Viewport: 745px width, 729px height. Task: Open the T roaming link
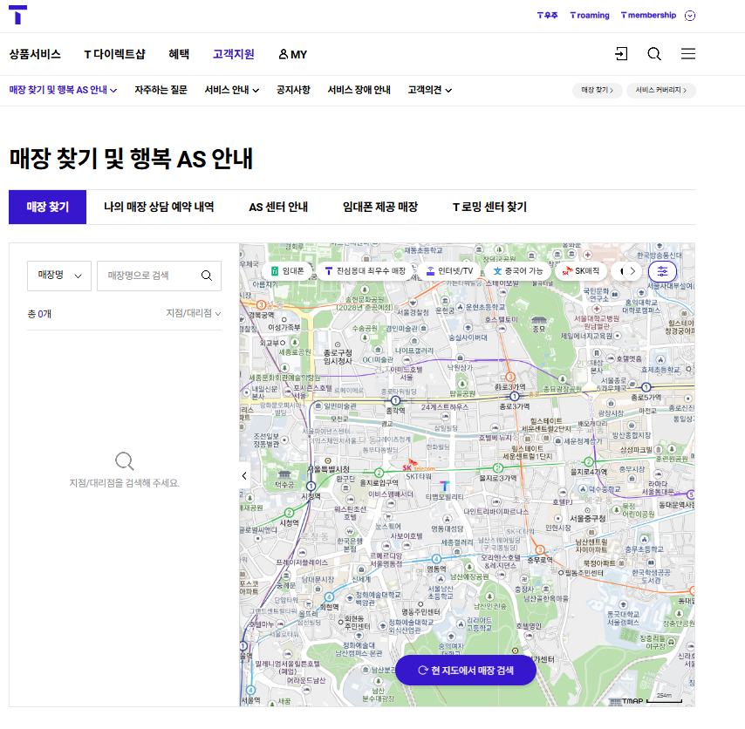(590, 15)
